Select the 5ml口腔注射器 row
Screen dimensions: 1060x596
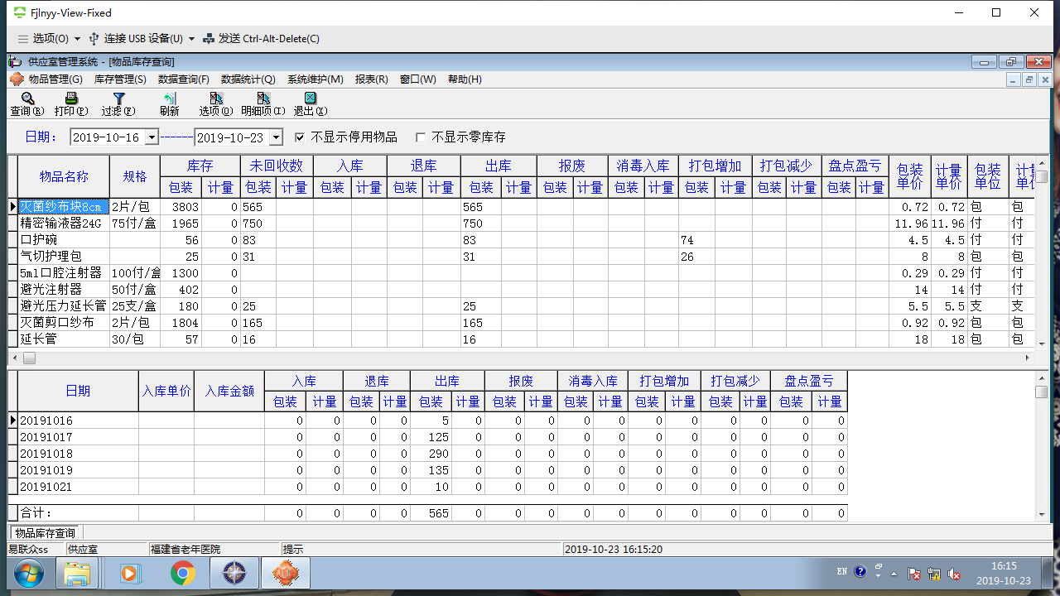[x=522, y=273]
